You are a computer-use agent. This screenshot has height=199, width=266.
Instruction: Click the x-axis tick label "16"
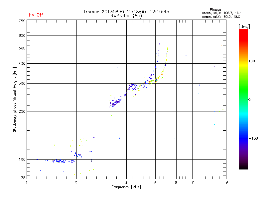click(x=225, y=183)
